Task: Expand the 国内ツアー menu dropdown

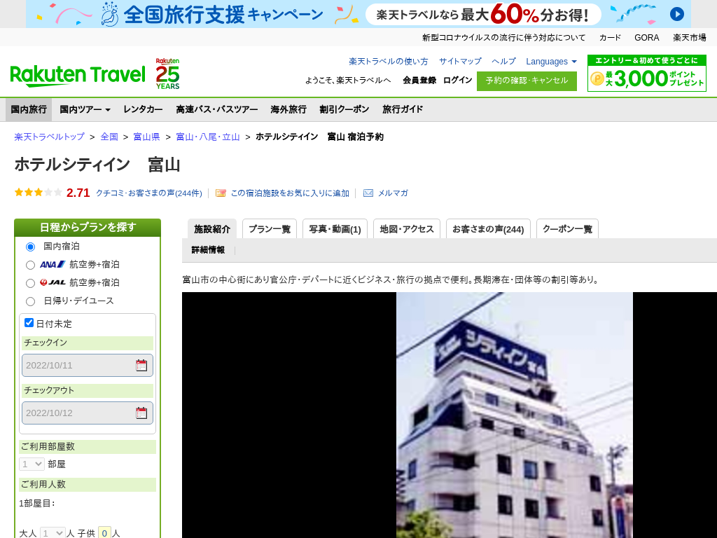Action: [85, 109]
